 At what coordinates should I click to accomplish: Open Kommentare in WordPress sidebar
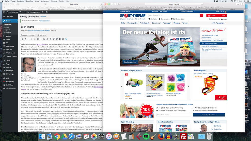[x=10, y=46]
